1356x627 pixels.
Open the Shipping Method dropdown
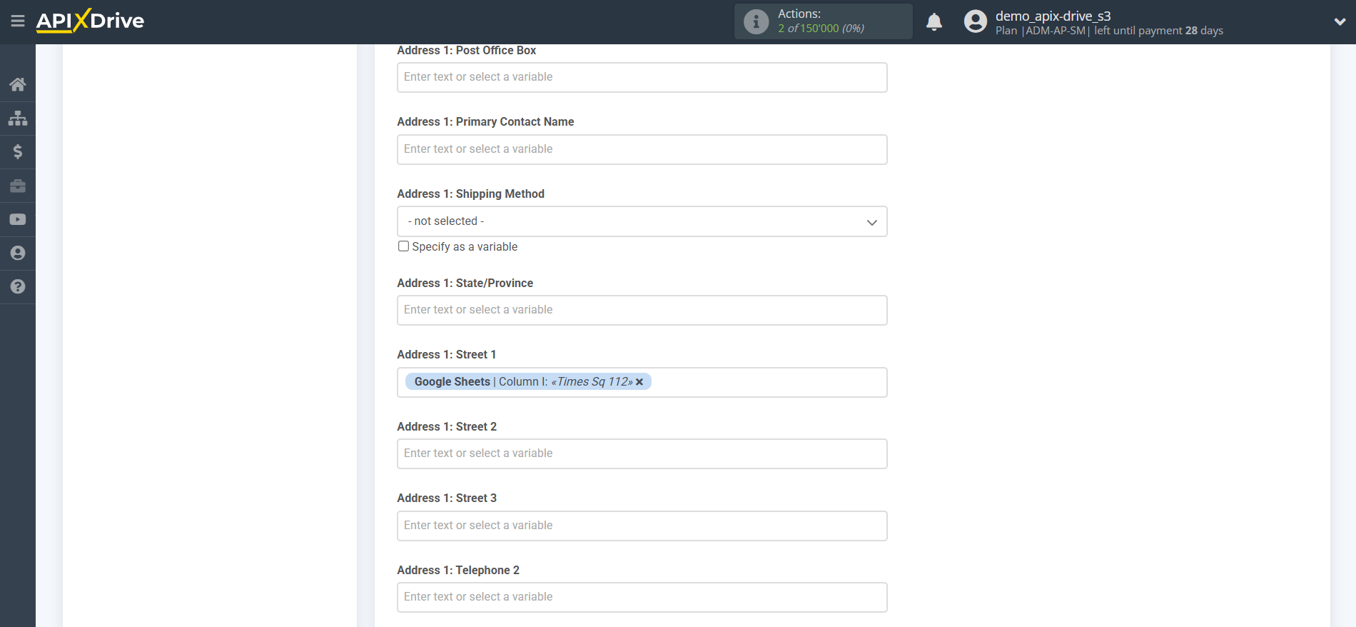pyautogui.click(x=642, y=221)
